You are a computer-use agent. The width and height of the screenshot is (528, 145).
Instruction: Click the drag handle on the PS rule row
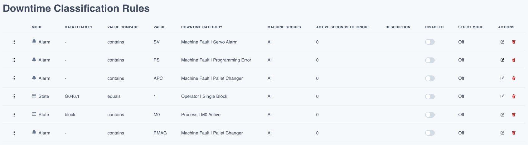[14, 60]
